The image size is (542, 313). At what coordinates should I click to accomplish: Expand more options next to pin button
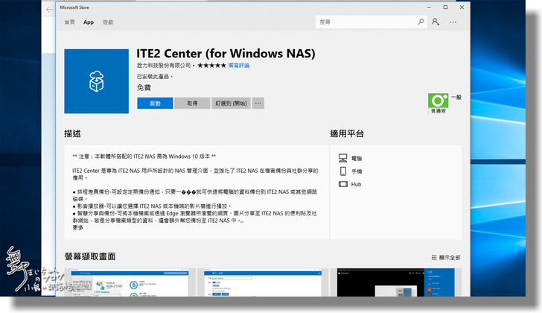coord(258,104)
